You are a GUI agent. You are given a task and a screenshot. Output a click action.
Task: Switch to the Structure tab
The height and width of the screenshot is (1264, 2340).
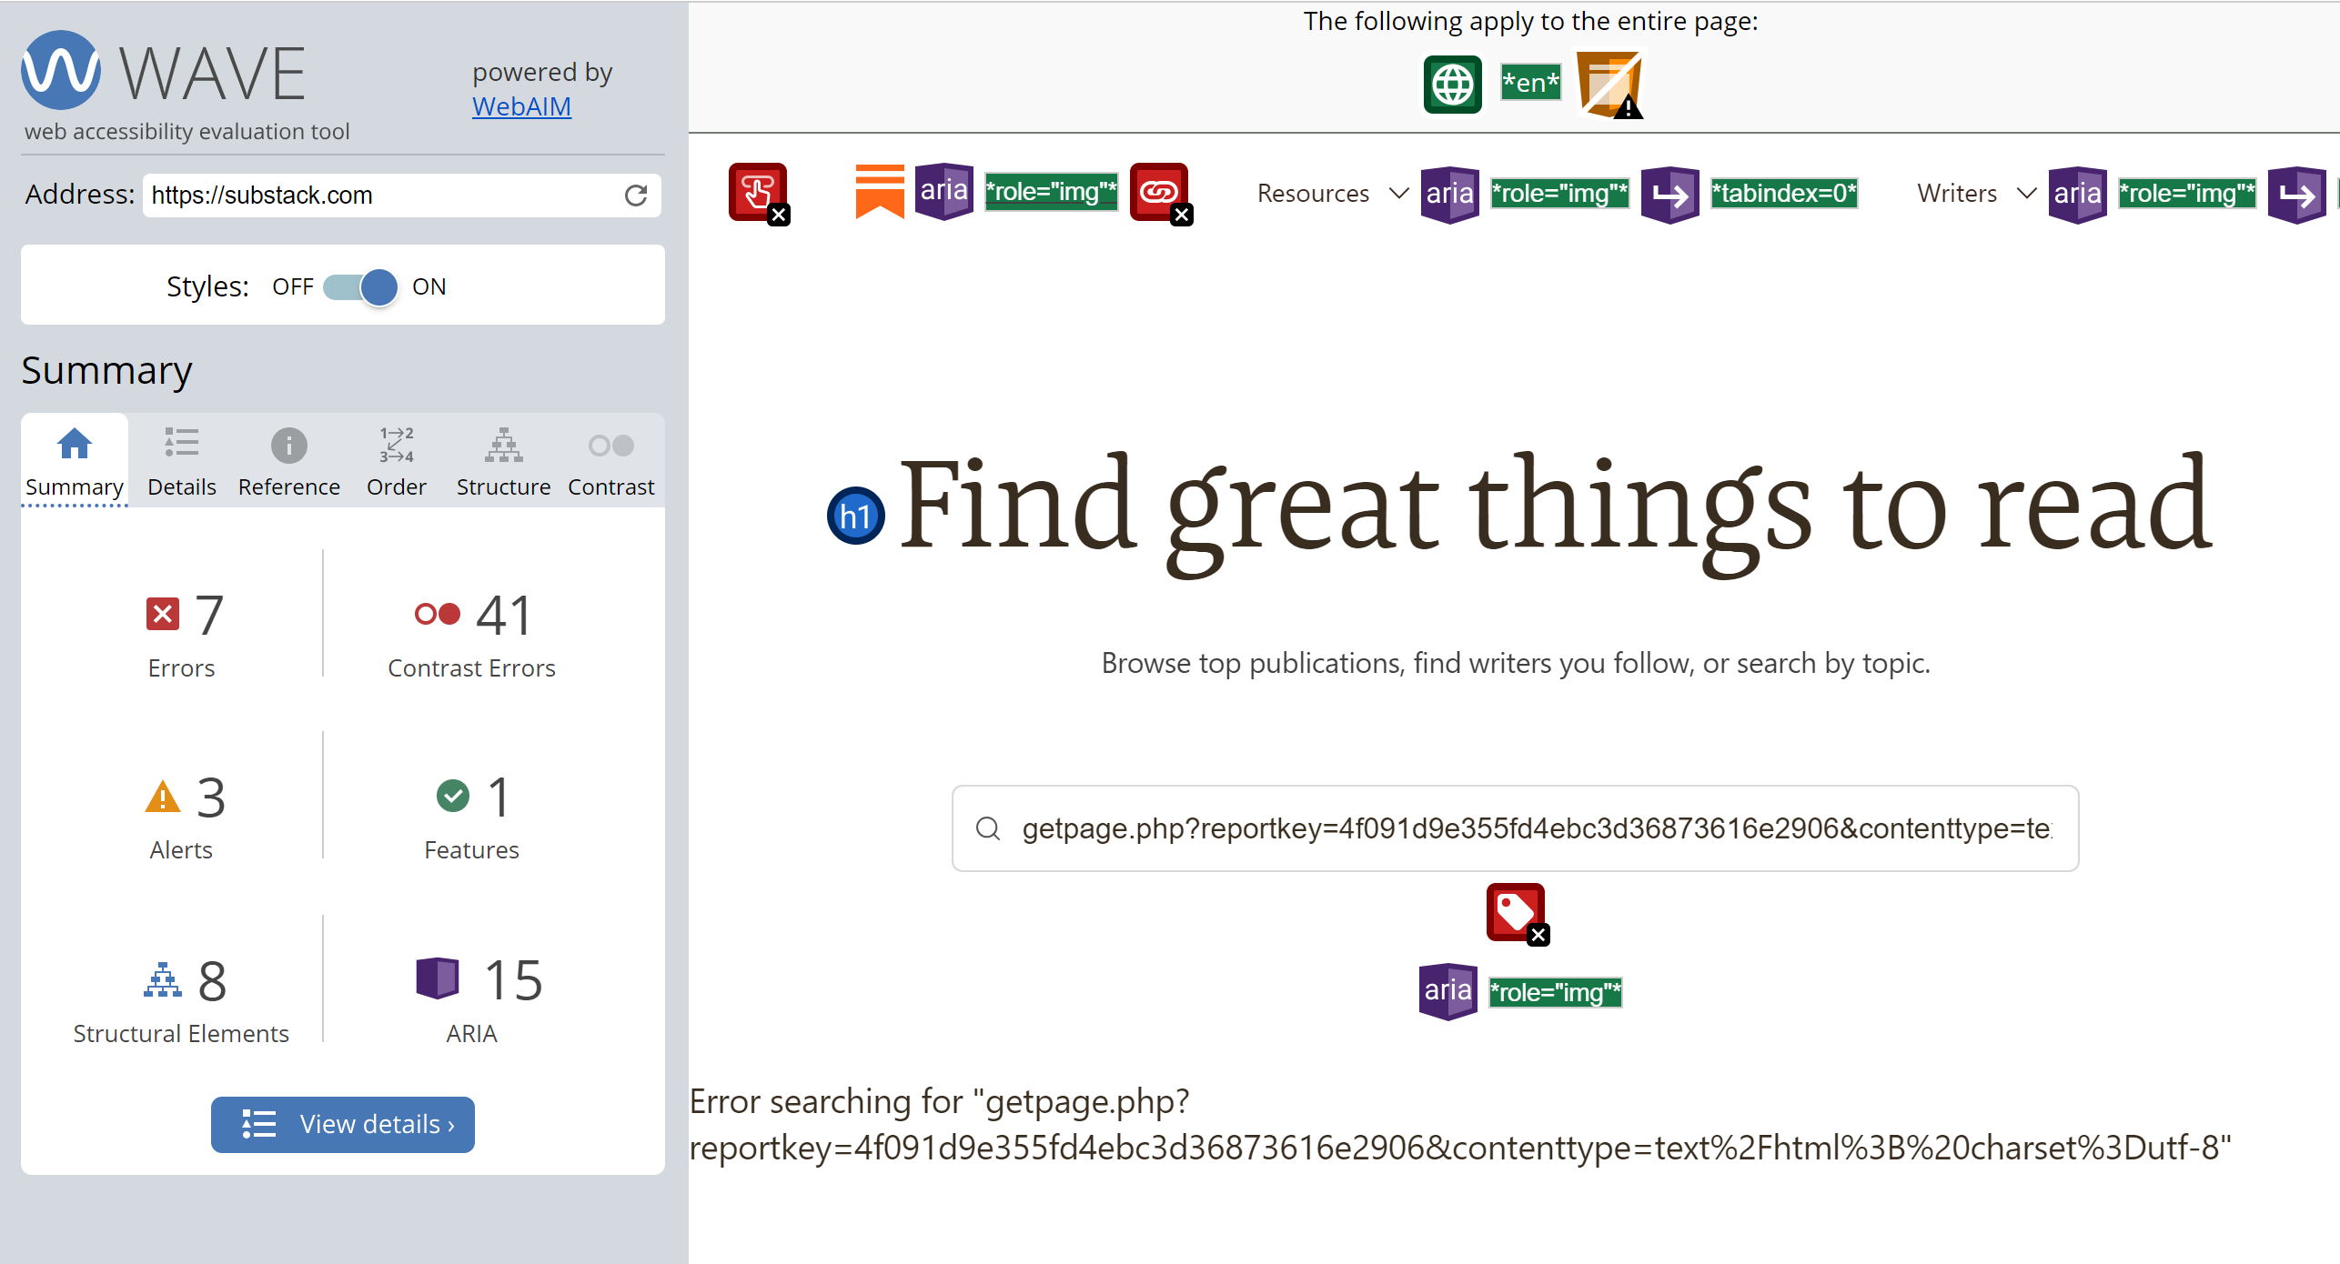[x=503, y=461]
